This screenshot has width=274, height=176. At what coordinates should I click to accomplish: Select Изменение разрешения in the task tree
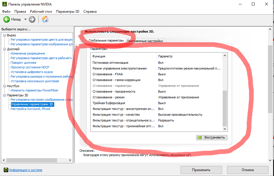pyautogui.click(x=28, y=53)
